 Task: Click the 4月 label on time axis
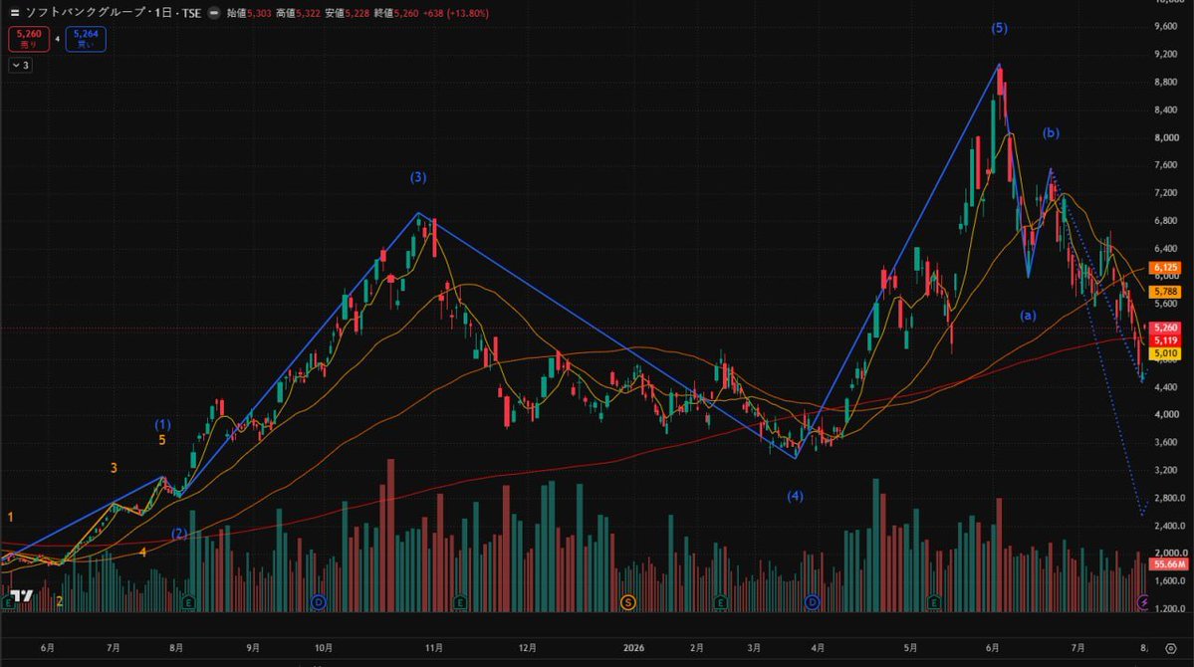point(818,648)
